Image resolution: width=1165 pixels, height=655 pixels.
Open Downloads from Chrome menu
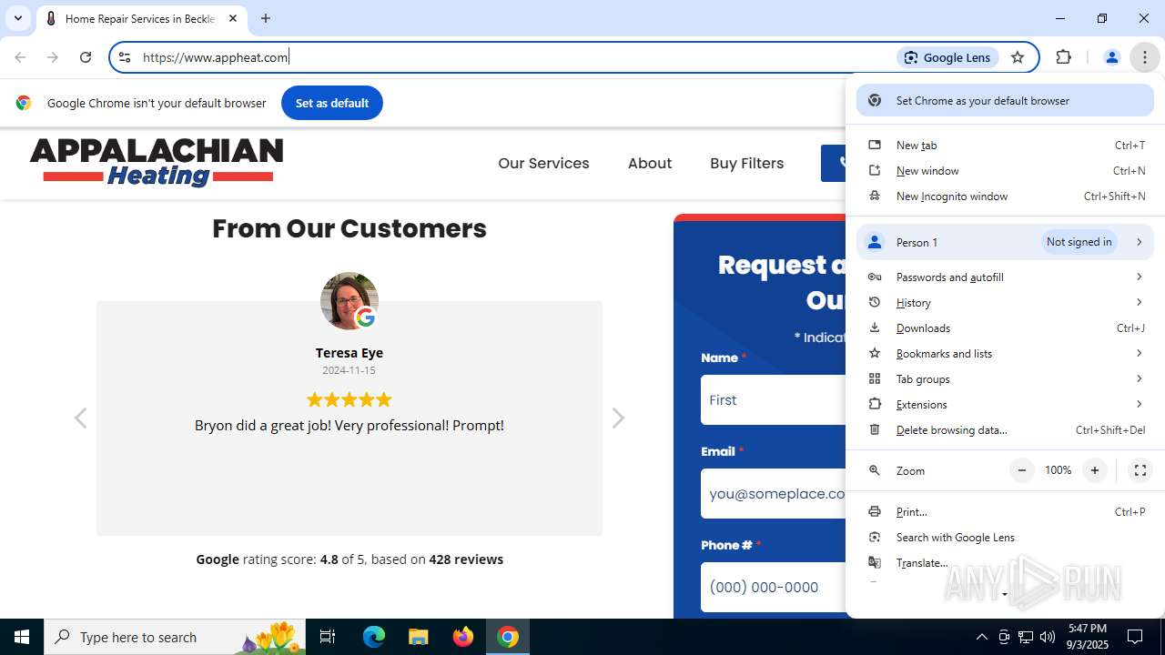(x=1005, y=328)
